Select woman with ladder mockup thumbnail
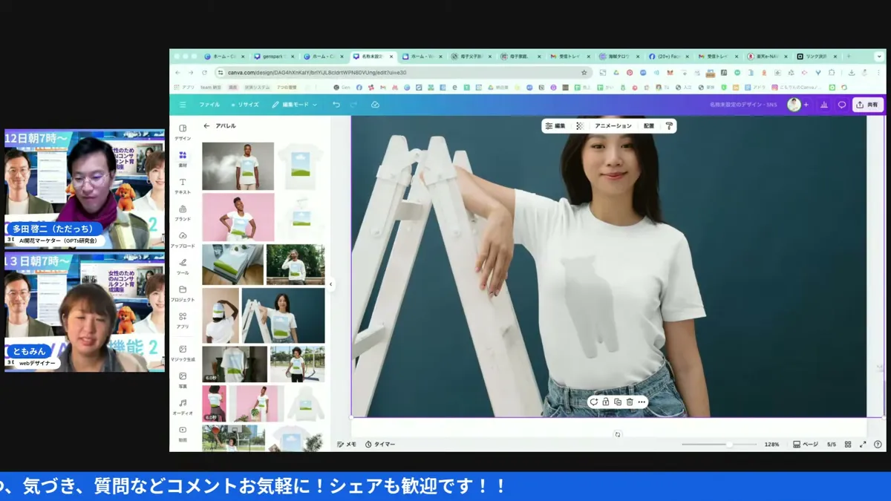 283,315
